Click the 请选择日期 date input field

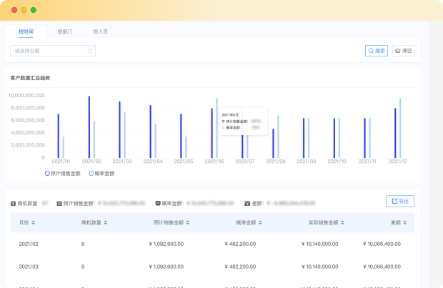click(x=49, y=51)
